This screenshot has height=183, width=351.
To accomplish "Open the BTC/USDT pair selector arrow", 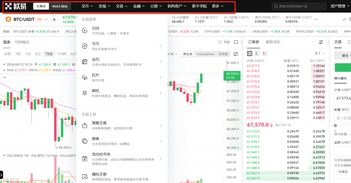I will click(x=46, y=19).
